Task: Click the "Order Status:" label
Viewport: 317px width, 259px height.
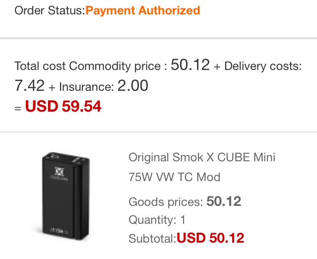Action: (x=50, y=10)
